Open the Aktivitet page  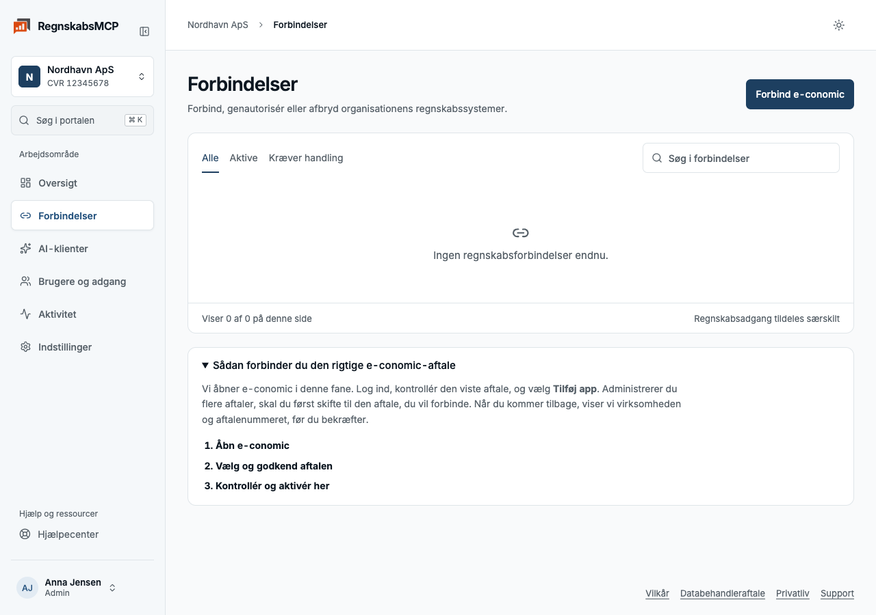pyautogui.click(x=82, y=314)
